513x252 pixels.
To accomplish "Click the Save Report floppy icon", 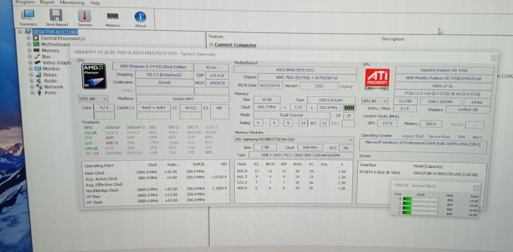I will point(56,15).
